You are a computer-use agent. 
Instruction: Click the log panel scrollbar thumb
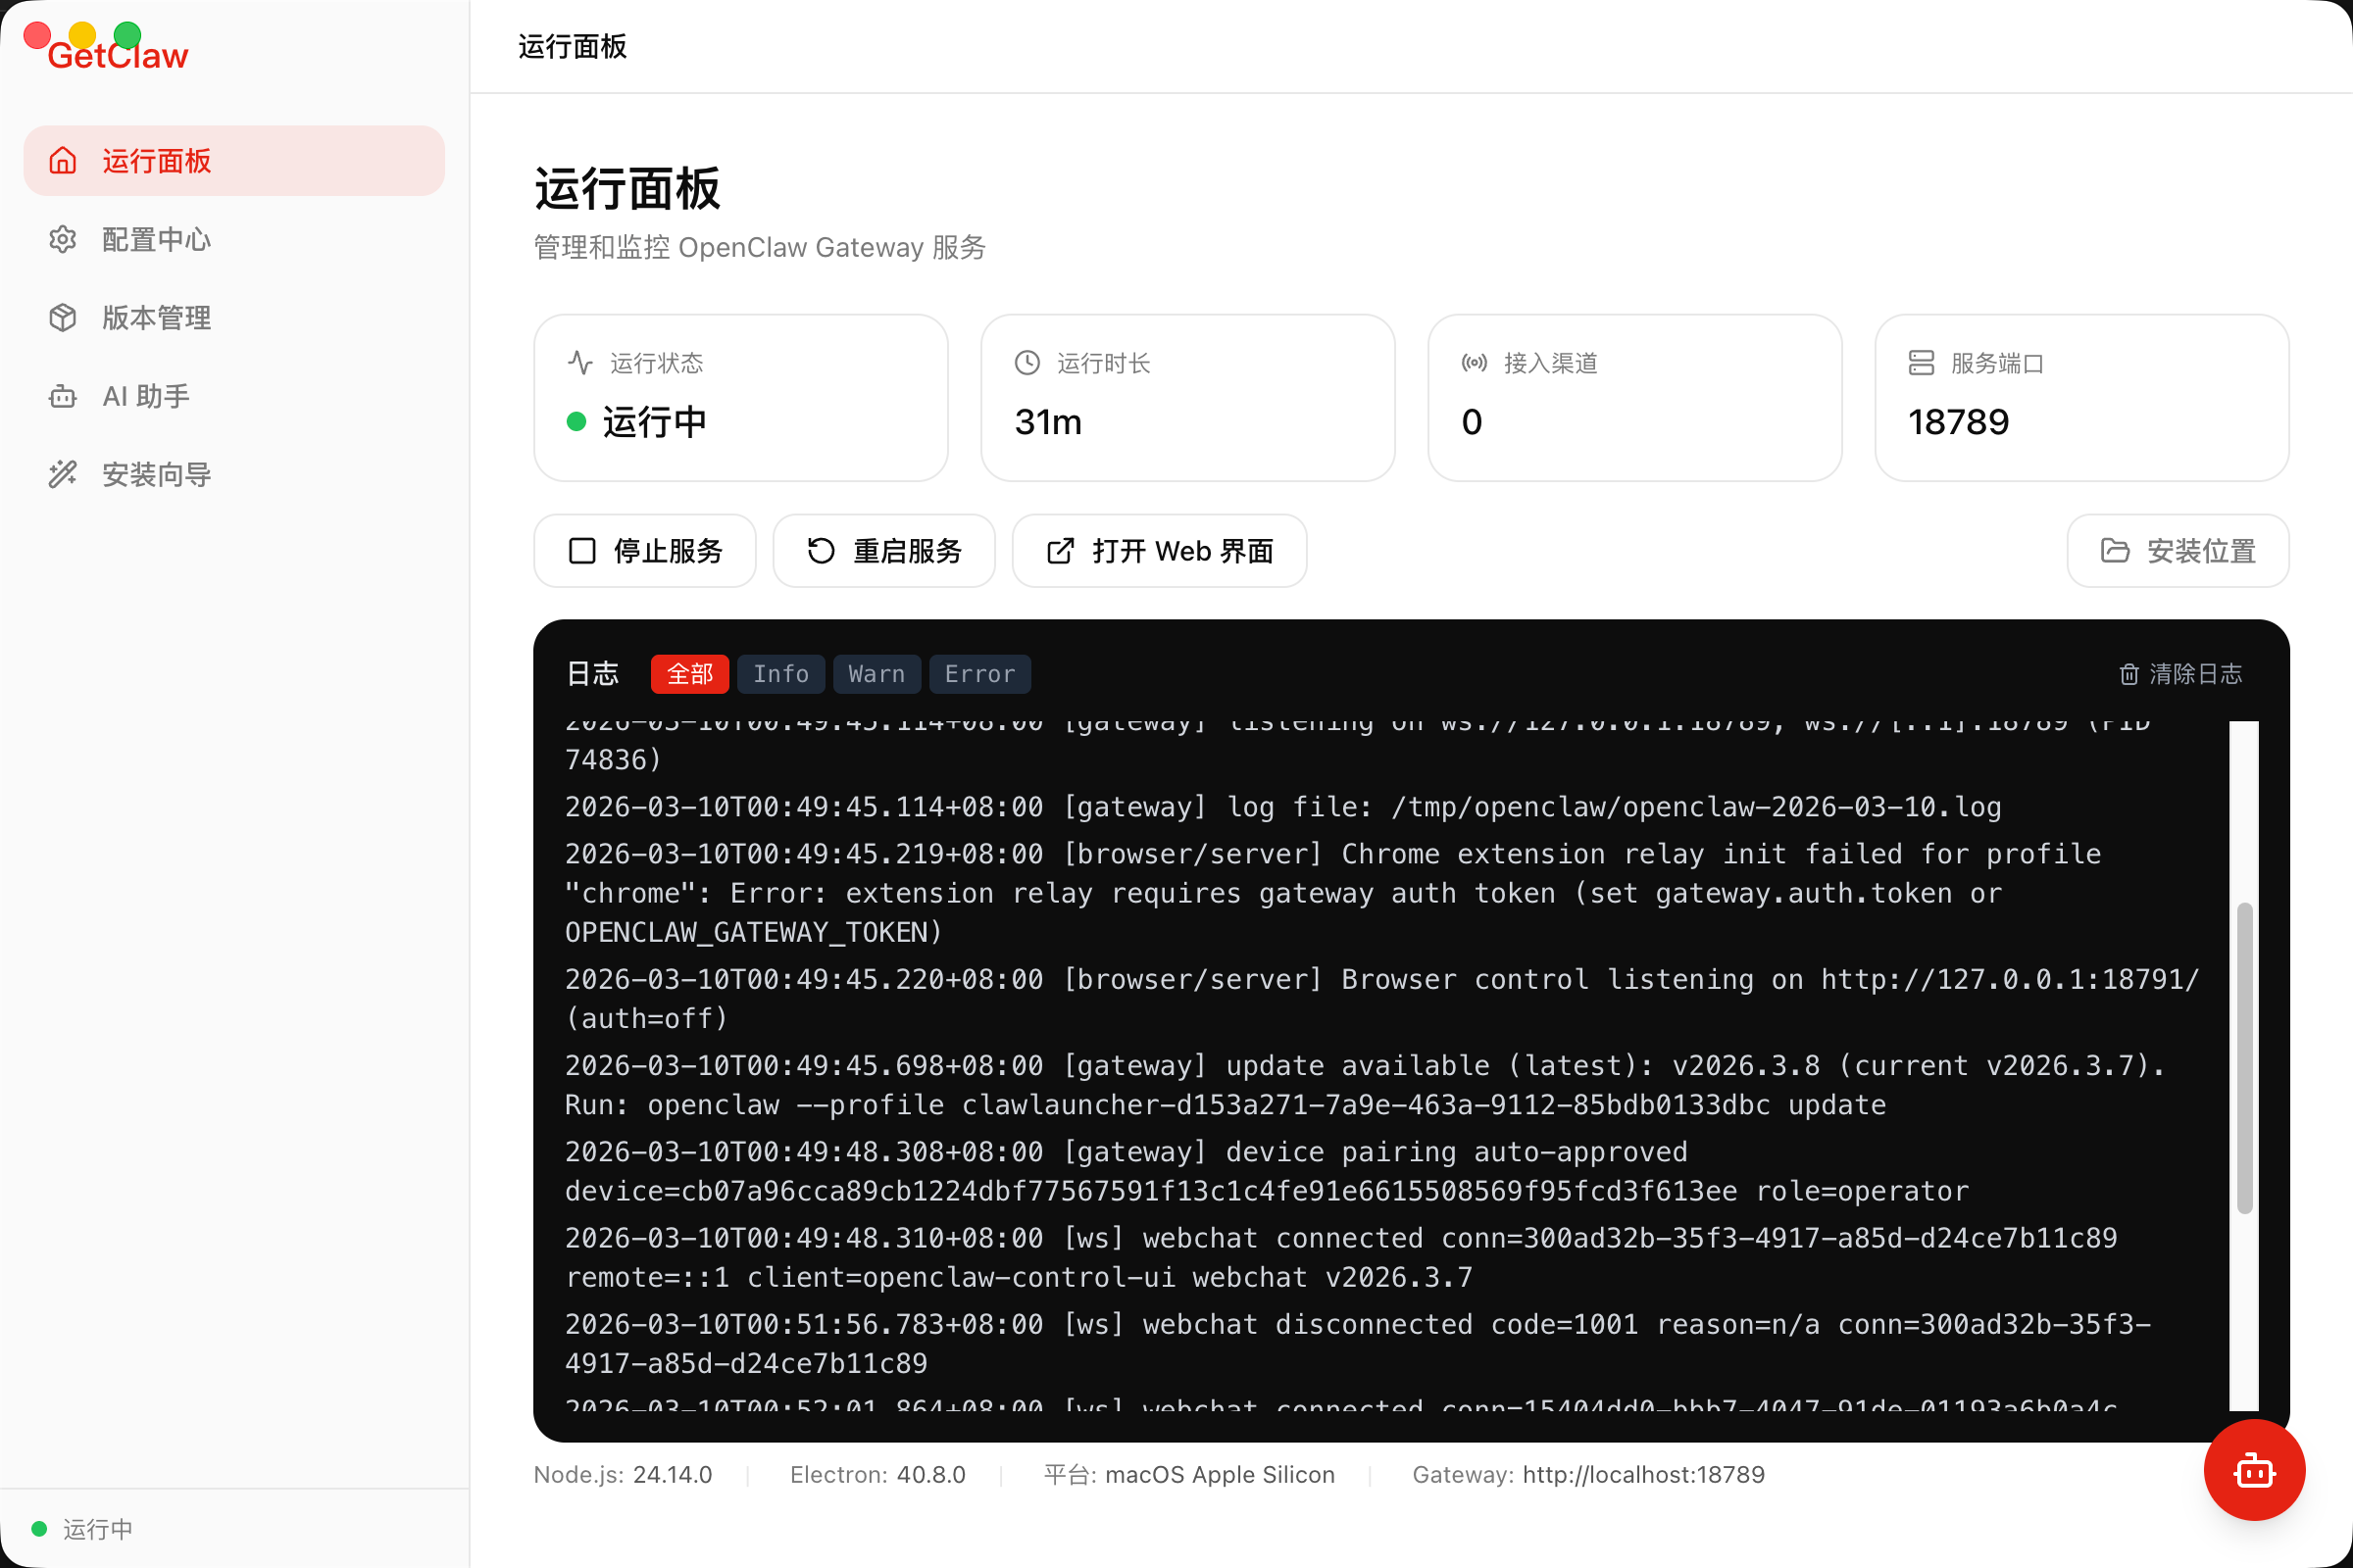click(x=2244, y=1058)
